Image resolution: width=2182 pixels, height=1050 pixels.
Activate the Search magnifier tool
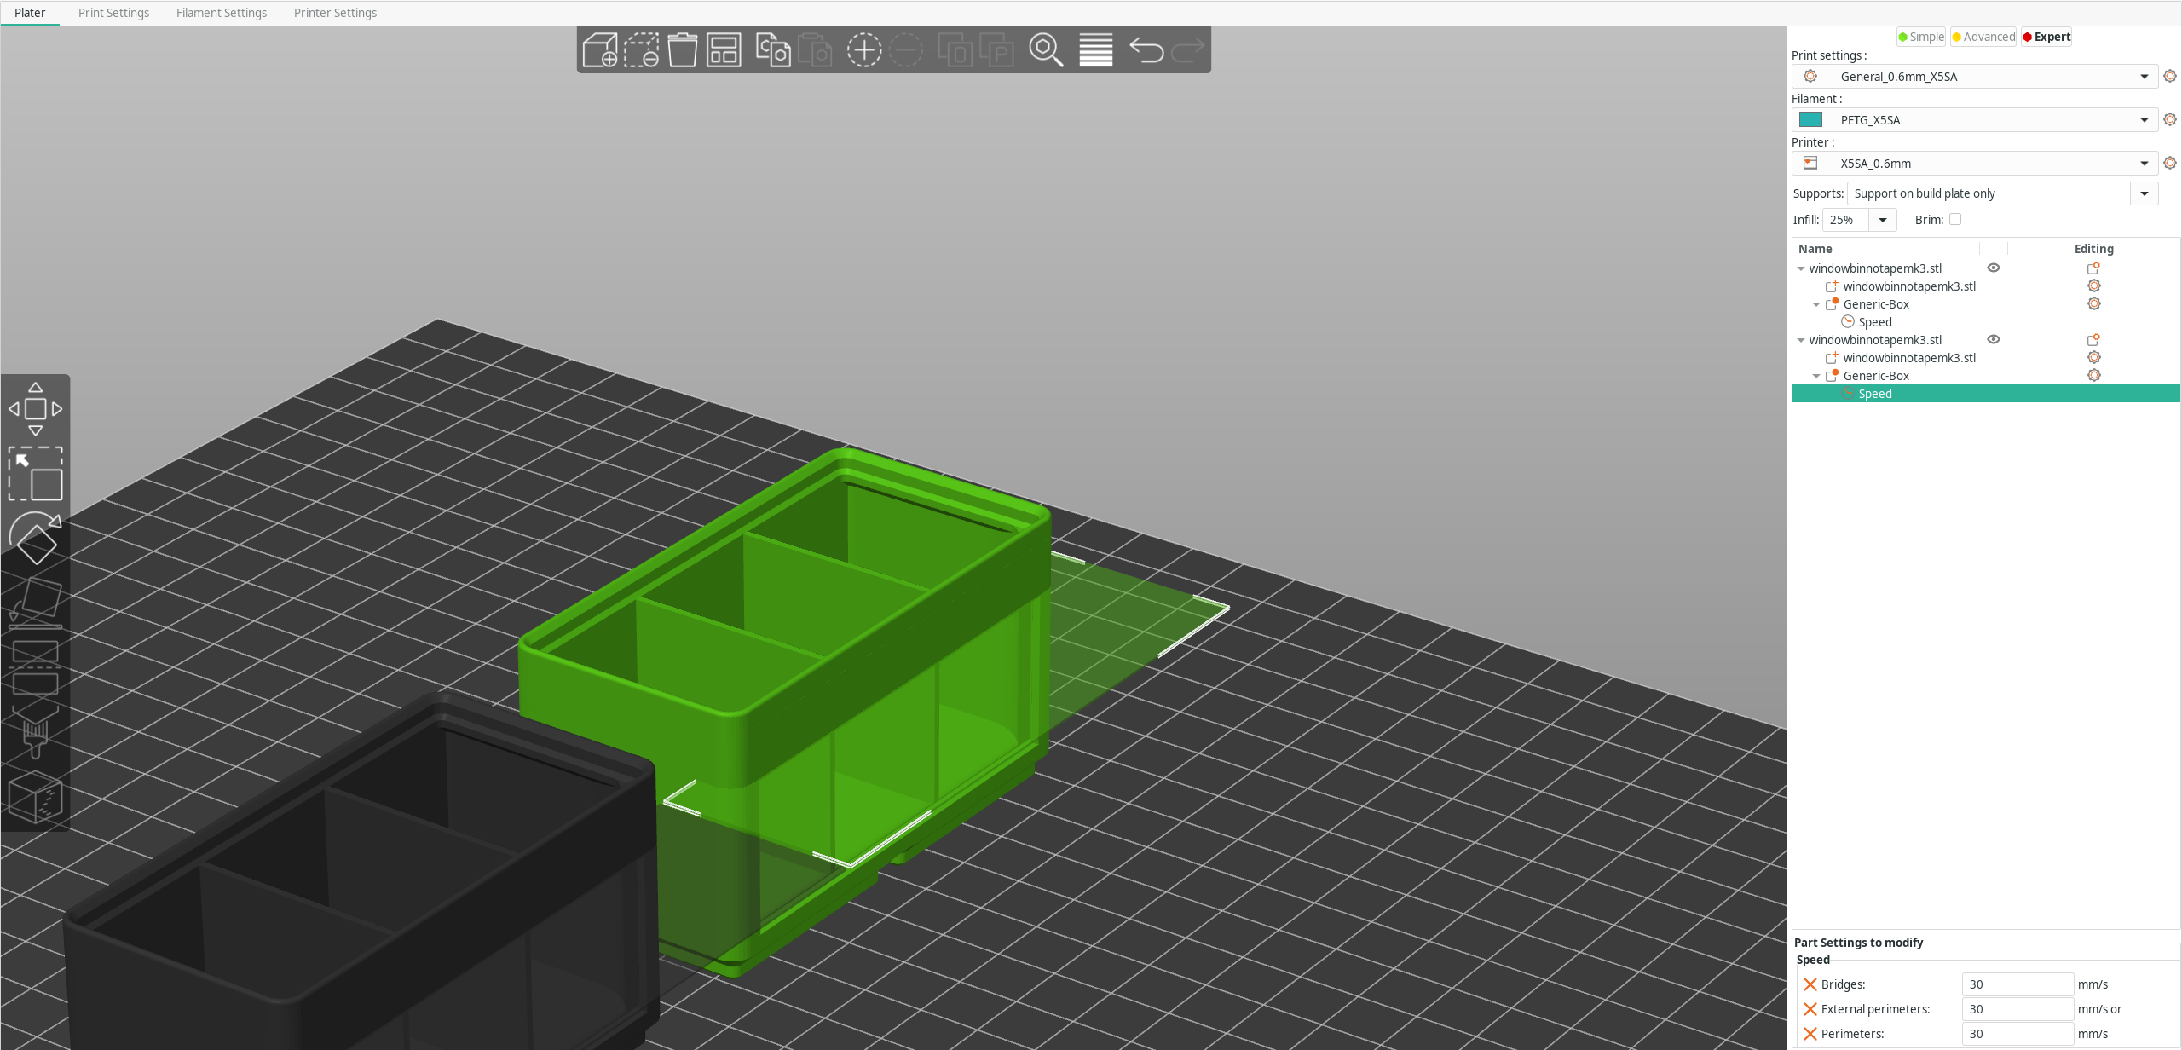pos(1047,49)
